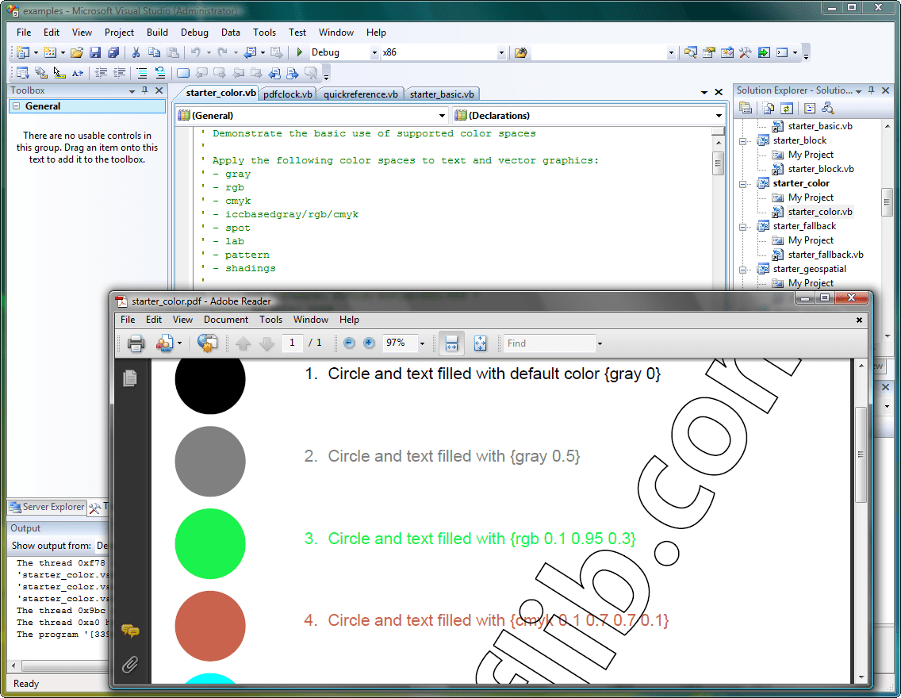Click the Start Debugging play icon
Screen dimensions: 901x698
(300, 52)
